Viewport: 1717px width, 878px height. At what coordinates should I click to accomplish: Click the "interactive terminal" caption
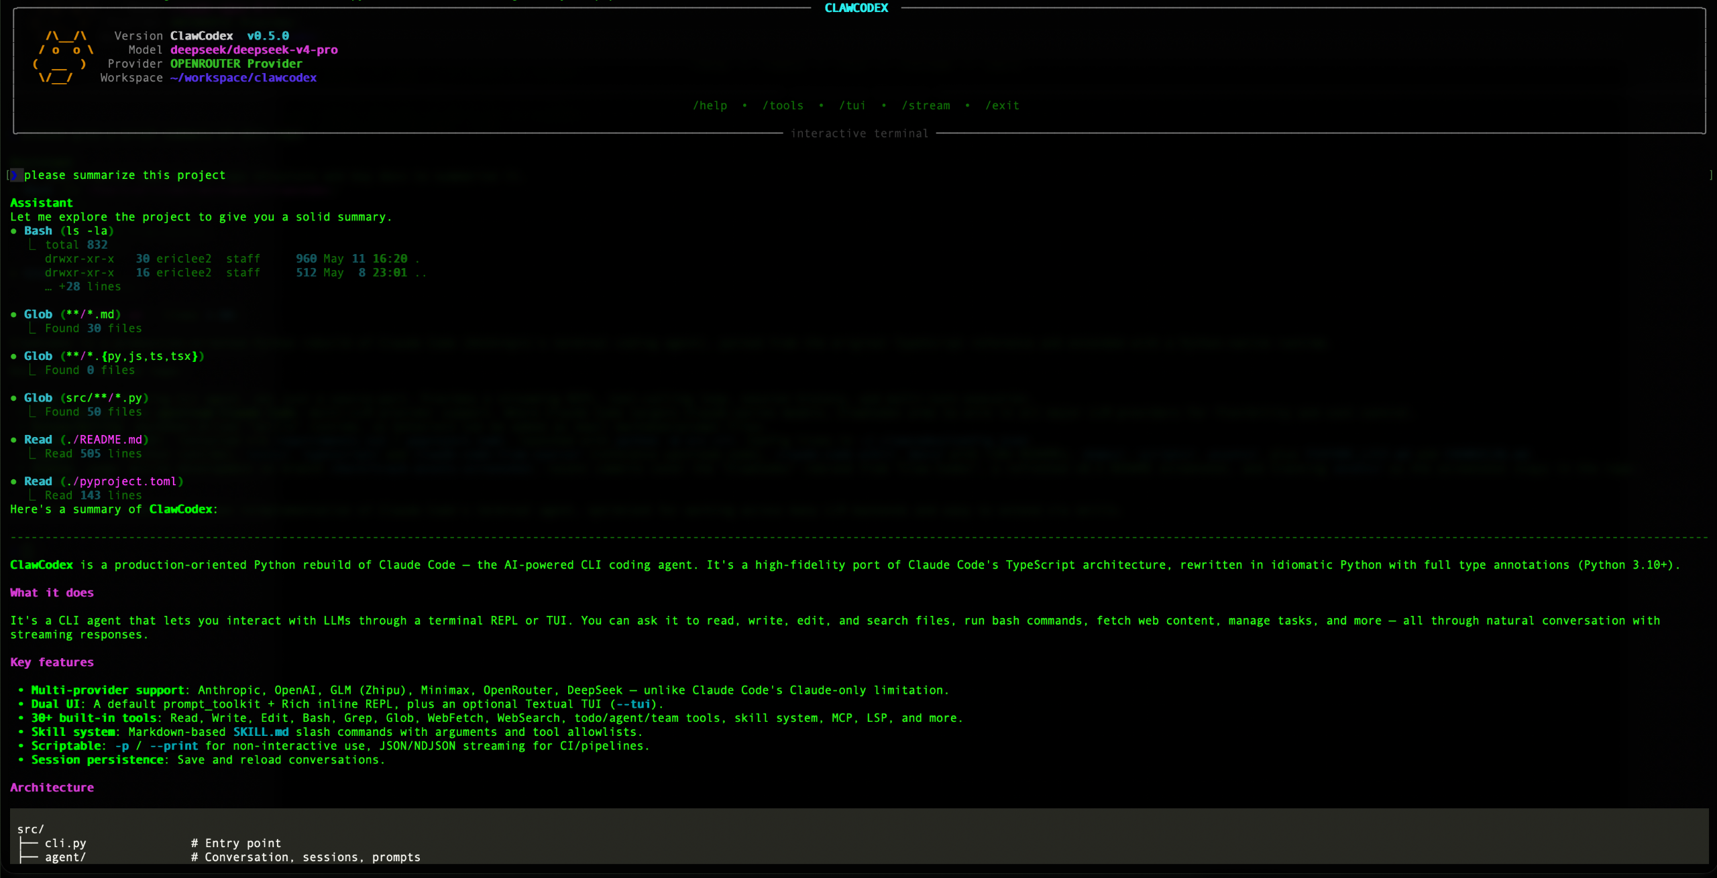coord(859,133)
